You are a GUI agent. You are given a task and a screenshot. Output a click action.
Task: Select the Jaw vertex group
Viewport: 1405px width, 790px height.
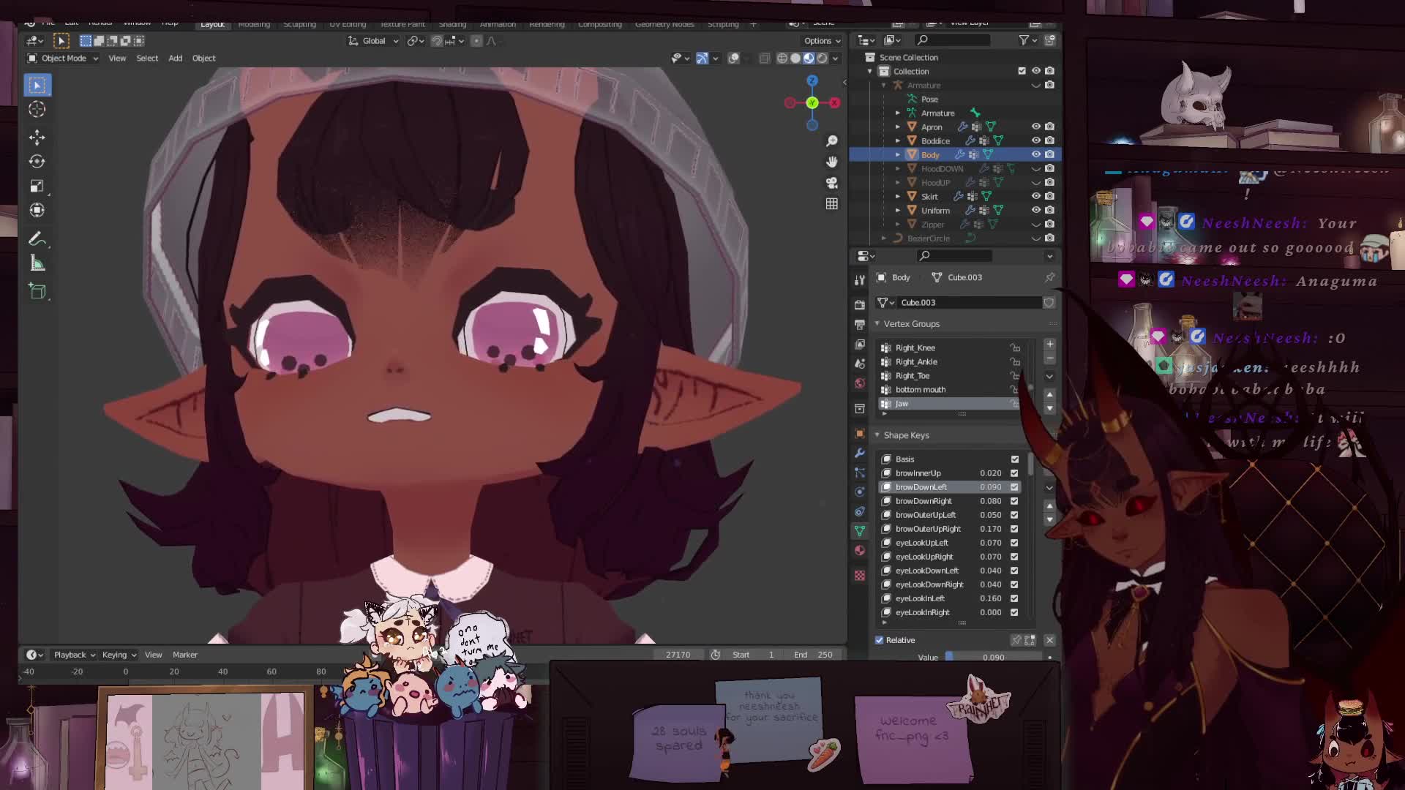950,404
